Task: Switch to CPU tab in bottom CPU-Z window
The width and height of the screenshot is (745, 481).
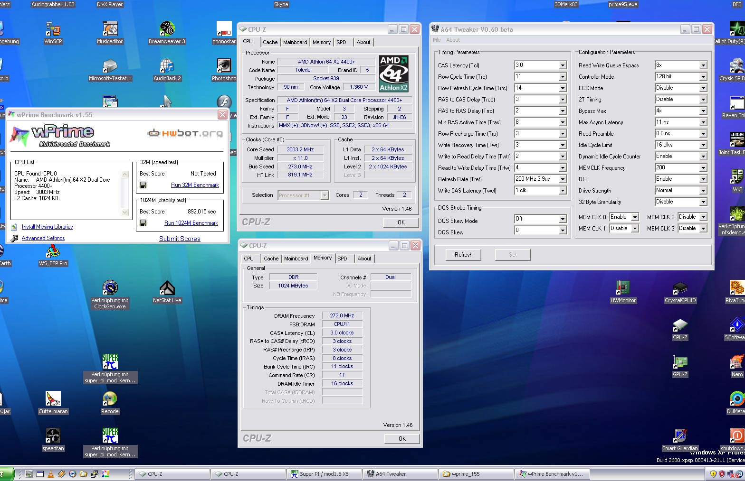Action: [x=249, y=259]
